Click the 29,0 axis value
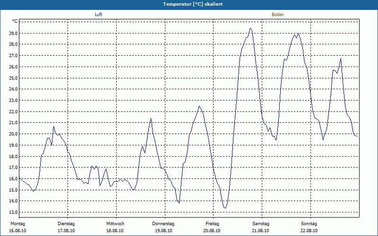 (x=13, y=33)
